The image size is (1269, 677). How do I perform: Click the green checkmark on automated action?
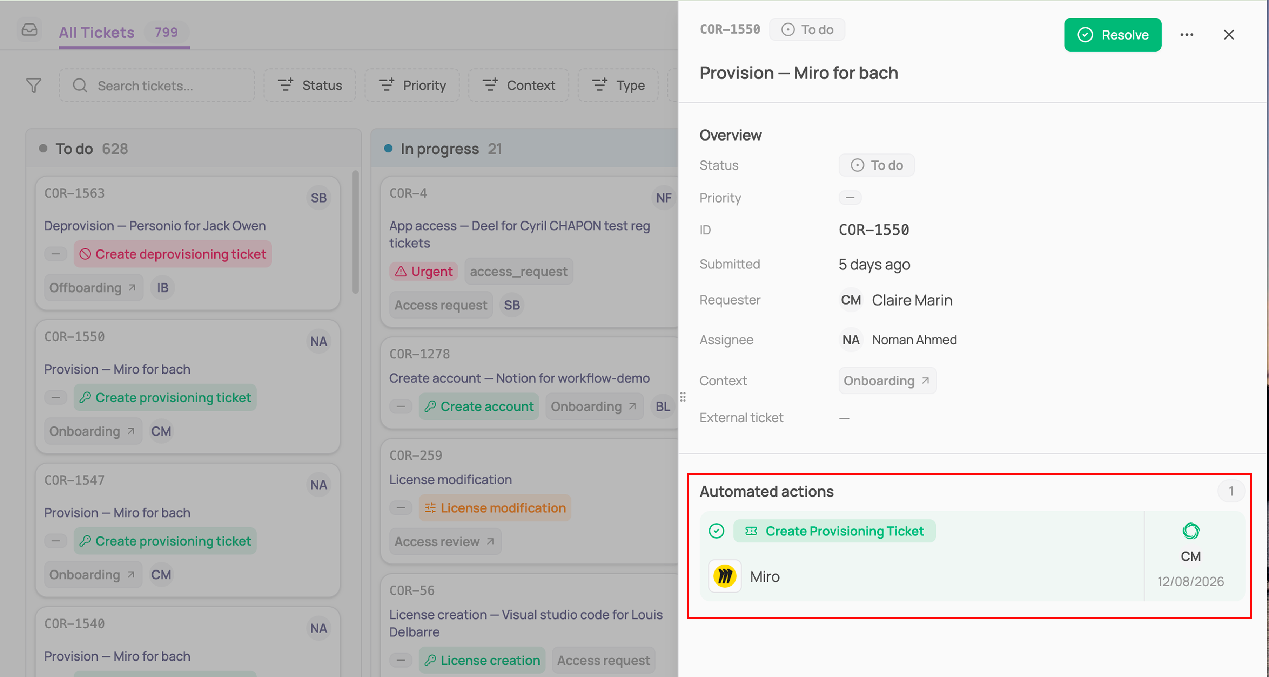716,531
